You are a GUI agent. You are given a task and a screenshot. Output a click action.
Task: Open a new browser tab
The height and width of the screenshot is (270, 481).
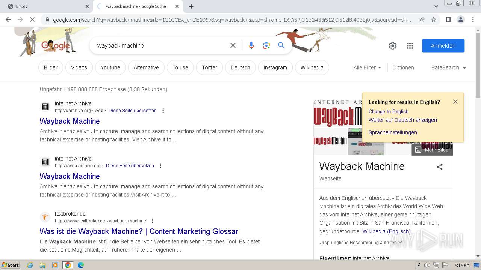pyautogui.click(x=191, y=6)
